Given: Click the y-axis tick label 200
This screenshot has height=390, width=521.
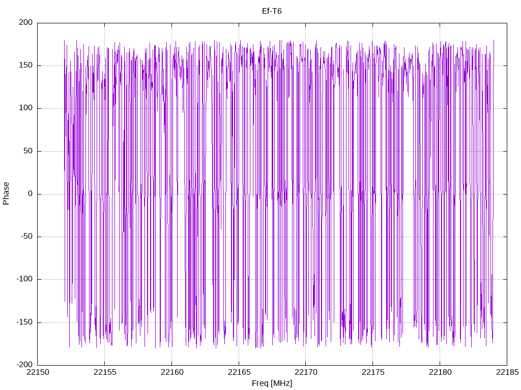Looking at the screenshot, I should point(26,22).
